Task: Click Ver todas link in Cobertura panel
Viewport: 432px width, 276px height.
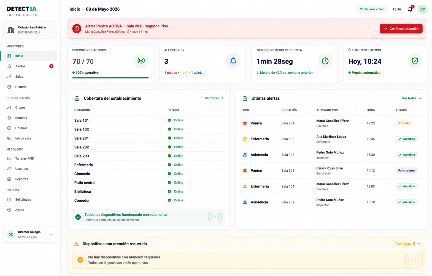Action: [x=214, y=98]
